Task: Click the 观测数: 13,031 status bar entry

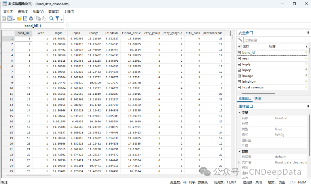Action: pyautogui.click(x=225, y=182)
